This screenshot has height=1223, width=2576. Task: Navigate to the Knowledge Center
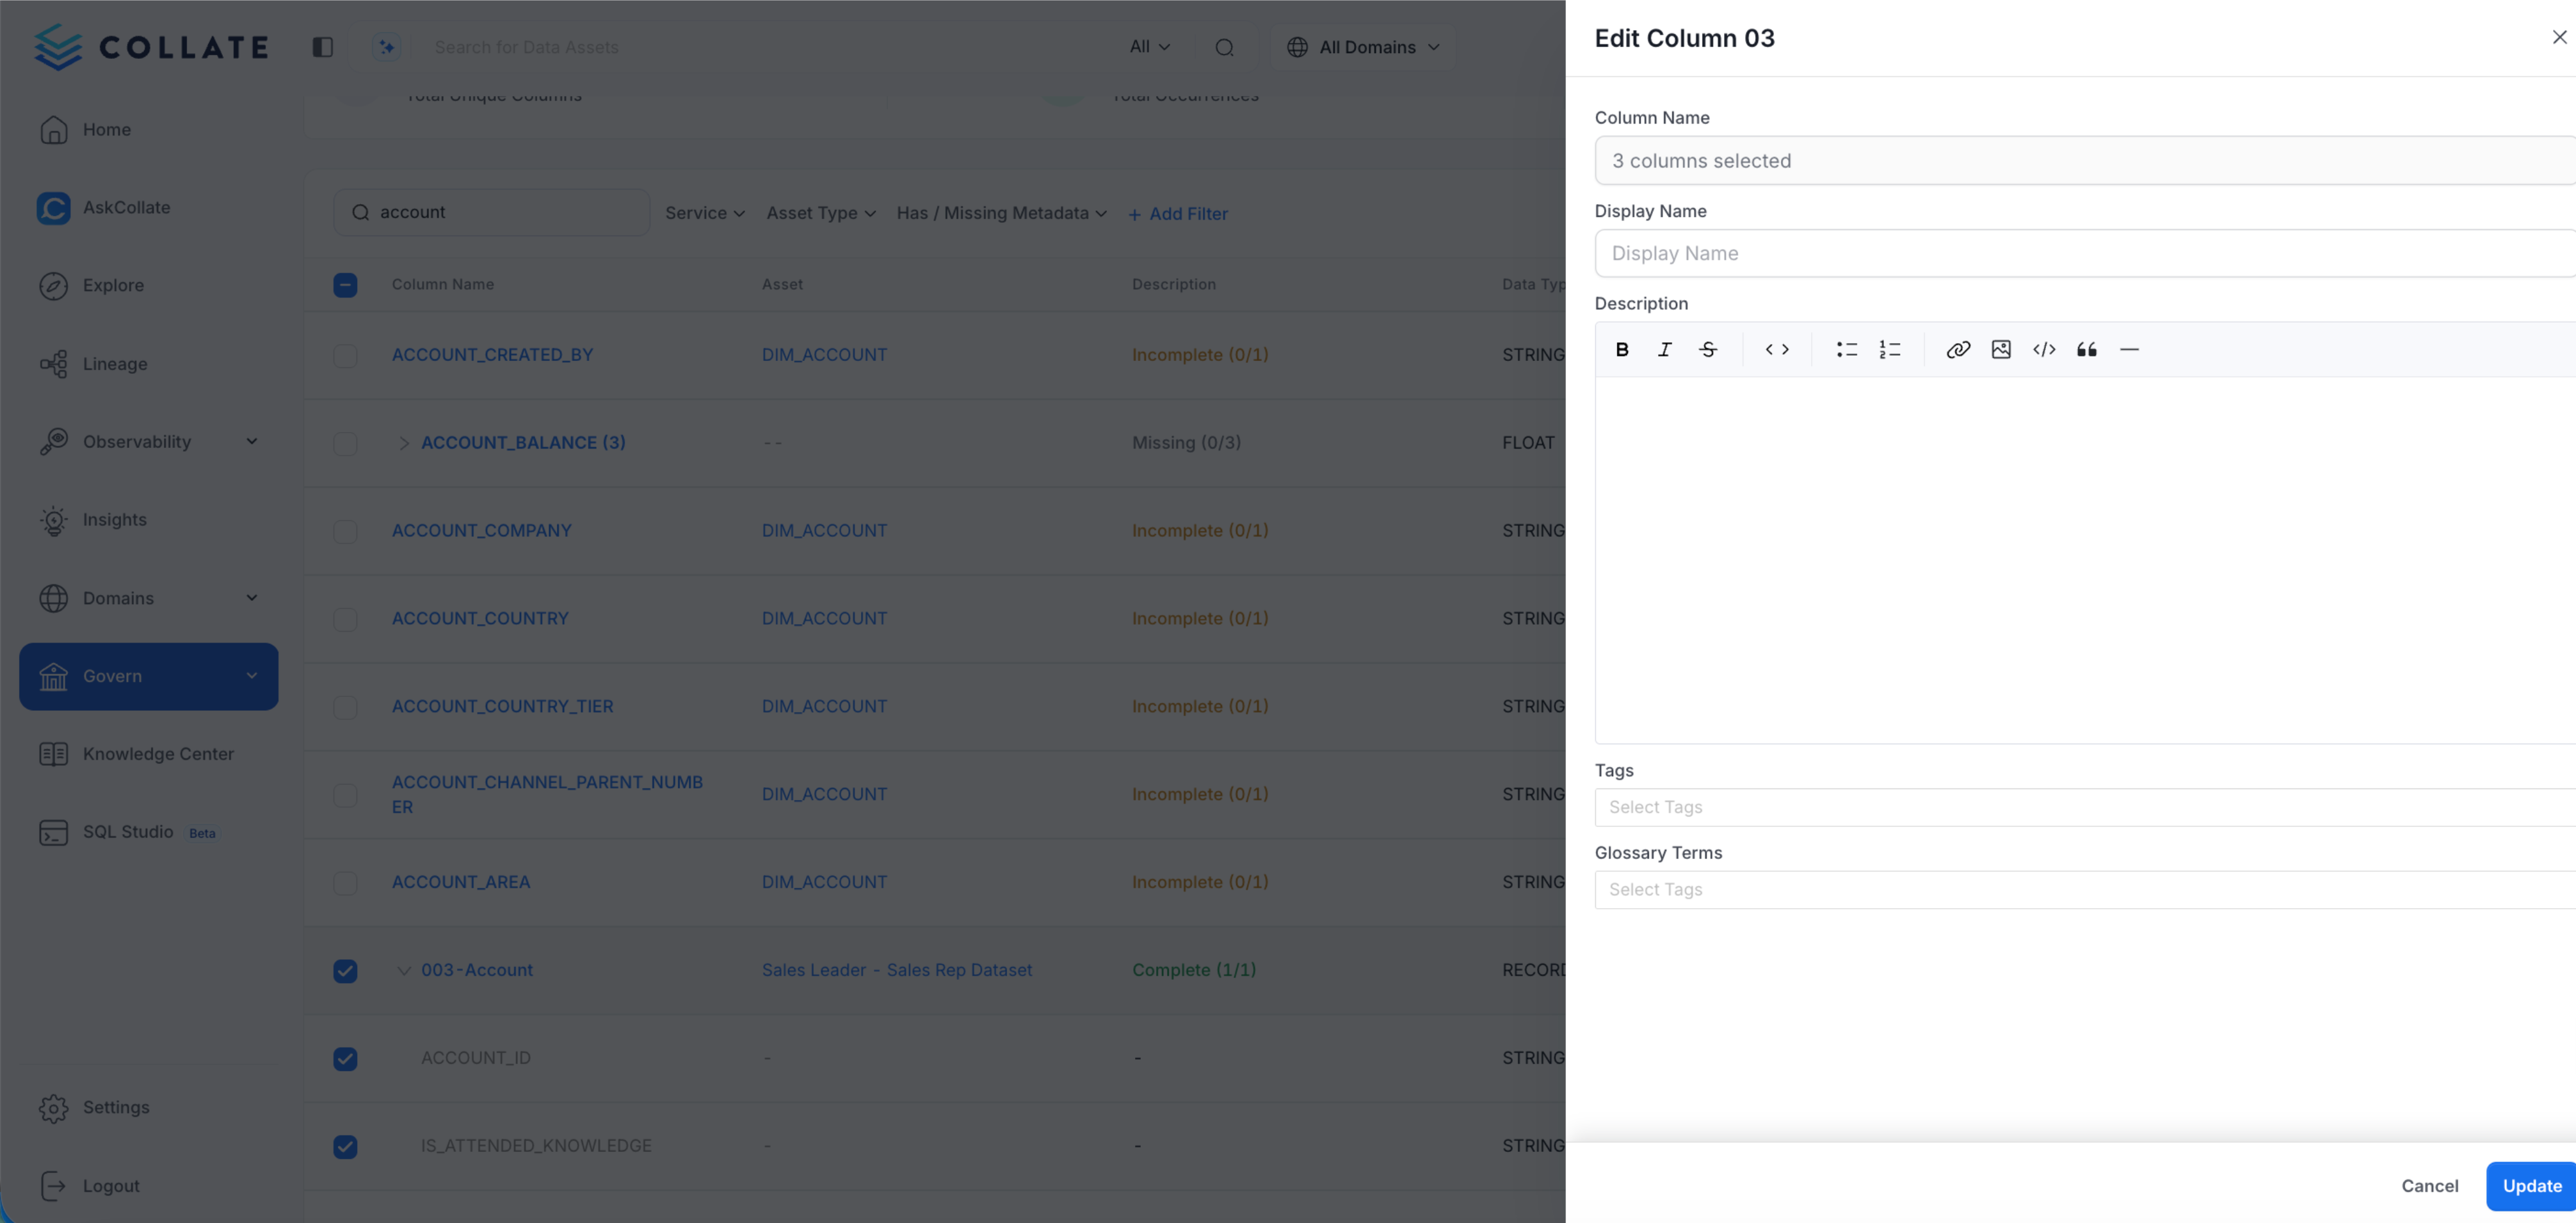coord(158,753)
